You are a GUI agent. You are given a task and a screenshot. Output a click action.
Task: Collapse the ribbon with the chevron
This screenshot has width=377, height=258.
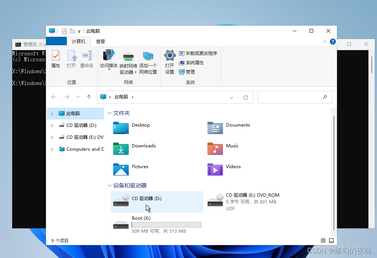pyautogui.click(x=325, y=41)
